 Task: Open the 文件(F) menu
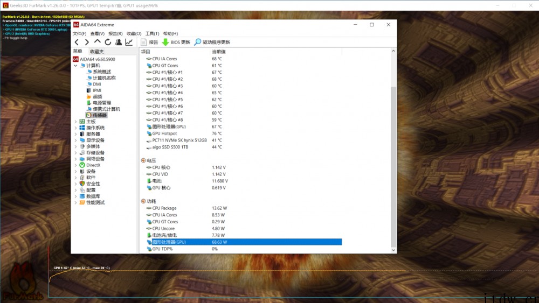pyautogui.click(x=79, y=33)
